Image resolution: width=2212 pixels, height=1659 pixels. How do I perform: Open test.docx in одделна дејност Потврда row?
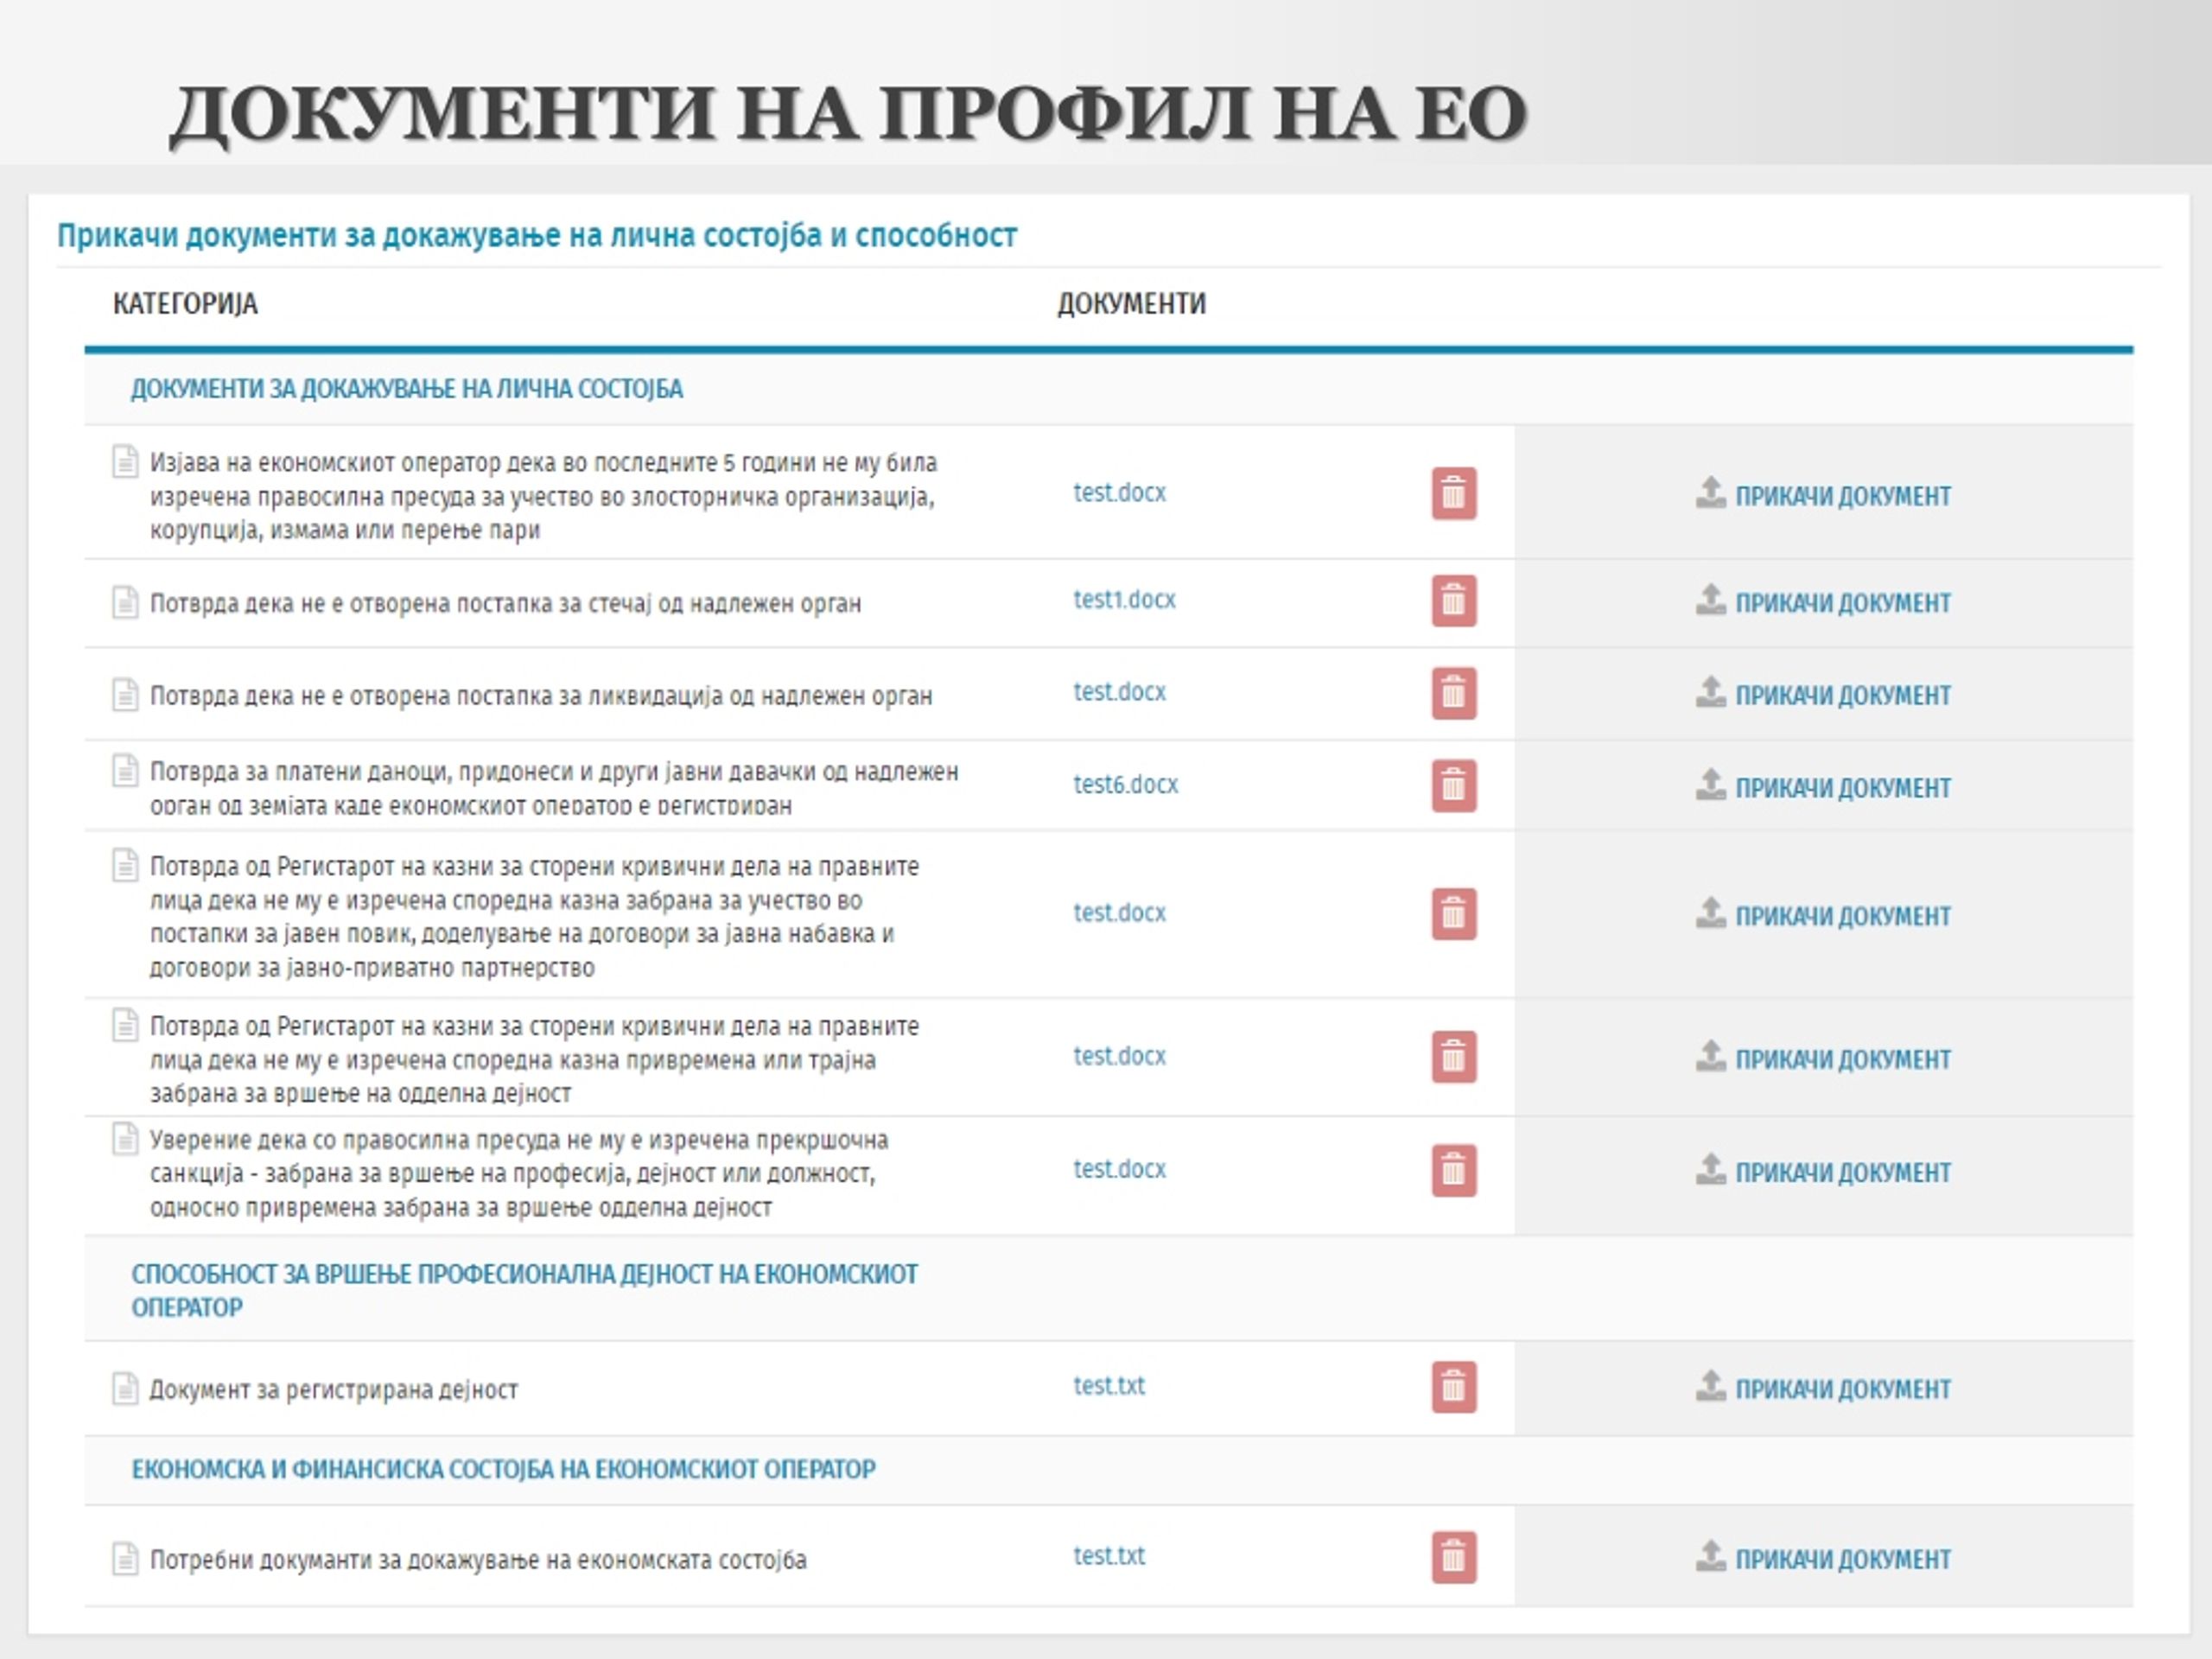[1119, 1055]
